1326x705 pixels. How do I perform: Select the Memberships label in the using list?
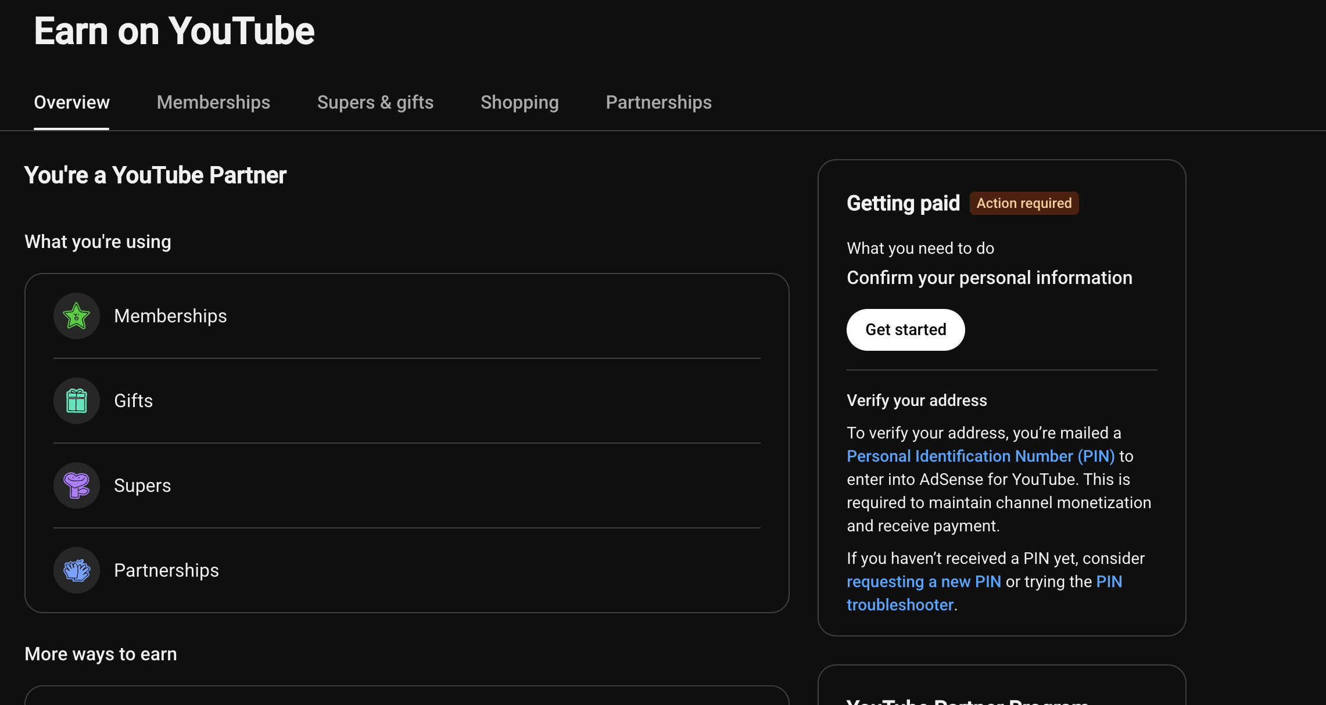click(170, 316)
